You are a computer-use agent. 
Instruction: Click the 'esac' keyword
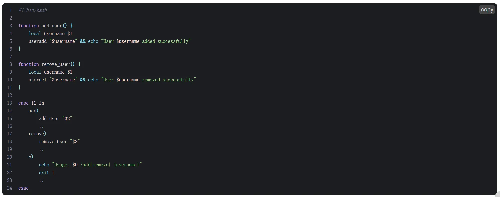tap(23, 188)
